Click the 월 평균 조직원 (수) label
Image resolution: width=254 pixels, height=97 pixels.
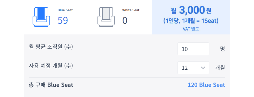click(51, 47)
